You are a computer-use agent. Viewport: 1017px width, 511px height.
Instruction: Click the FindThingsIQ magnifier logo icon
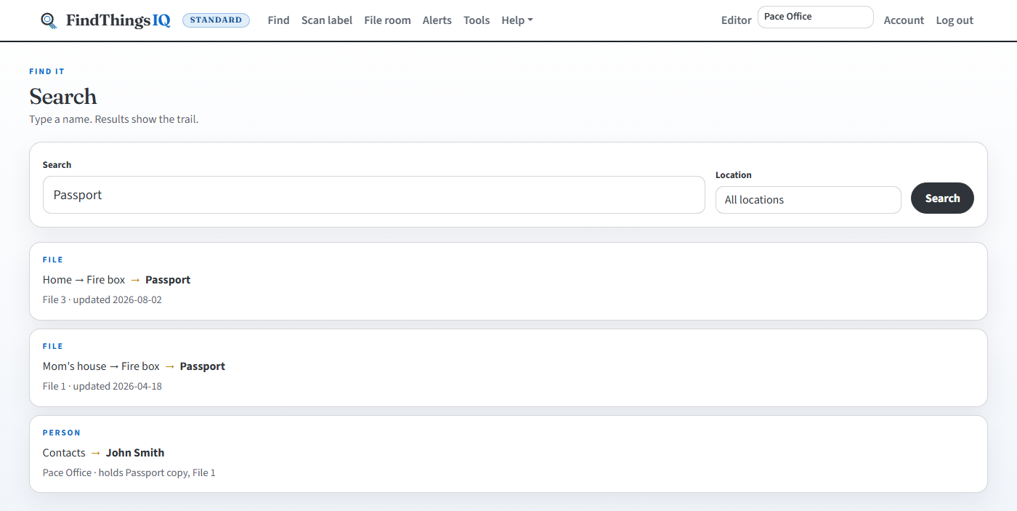pyautogui.click(x=49, y=20)
